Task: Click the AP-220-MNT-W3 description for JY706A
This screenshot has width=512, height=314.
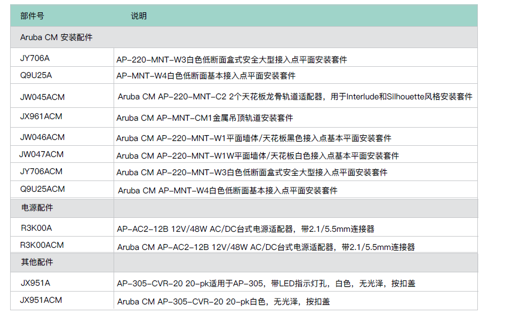Action: coord(231,60)
